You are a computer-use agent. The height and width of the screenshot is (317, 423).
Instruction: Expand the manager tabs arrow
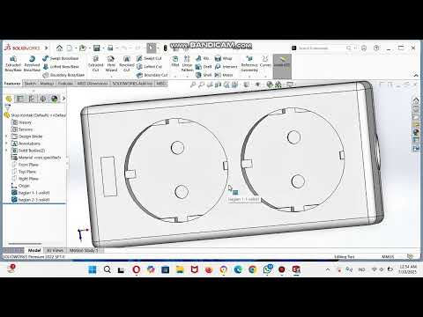(x=63, y=99)
